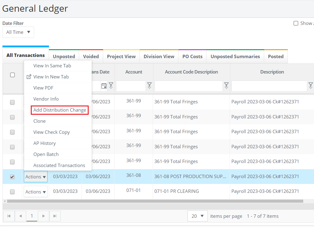The width and height of the screenshot is (314, 227).
Task: Click the horizontal scrollbar under the table
Action: [155, 201]
